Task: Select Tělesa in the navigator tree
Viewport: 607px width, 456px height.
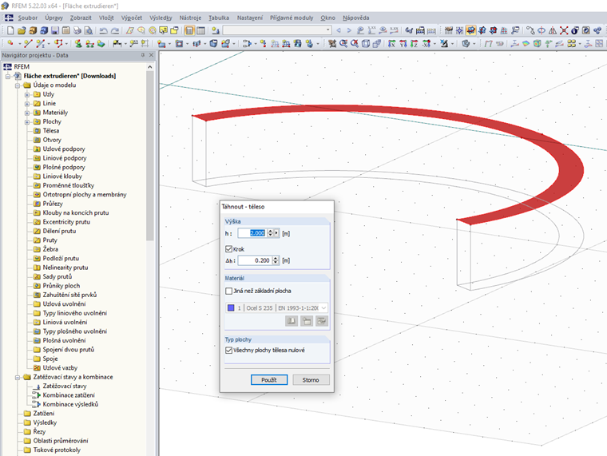Action: click(x=50, y=131)
